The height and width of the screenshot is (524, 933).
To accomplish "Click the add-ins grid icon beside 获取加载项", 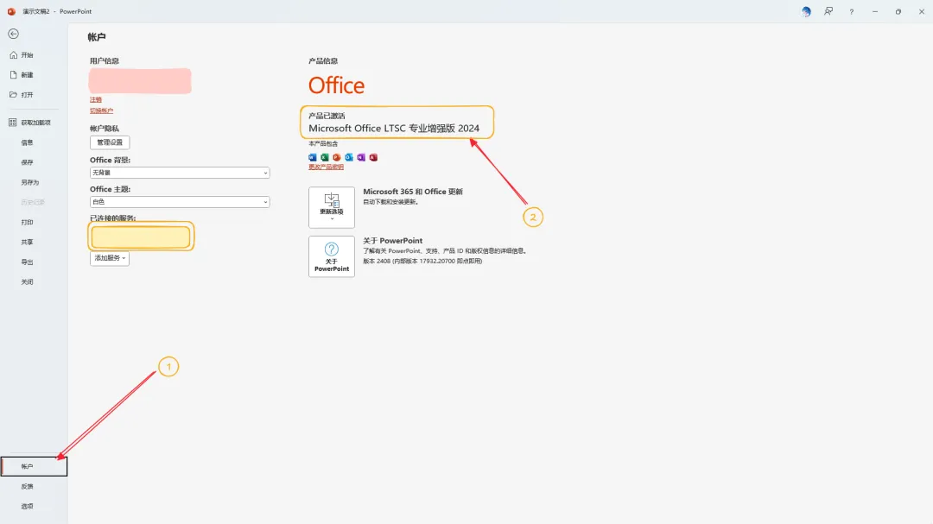I will tap(12, 123).
